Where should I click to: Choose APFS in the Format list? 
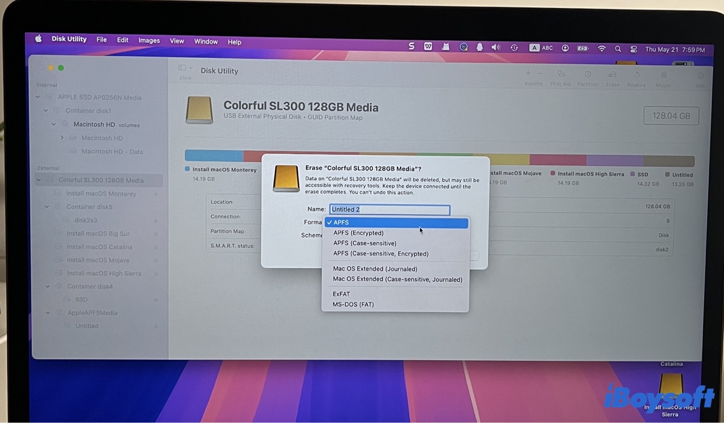point(396,222)
